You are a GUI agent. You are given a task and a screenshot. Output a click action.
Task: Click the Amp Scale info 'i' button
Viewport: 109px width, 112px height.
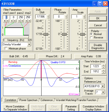(x=84, y=17)
